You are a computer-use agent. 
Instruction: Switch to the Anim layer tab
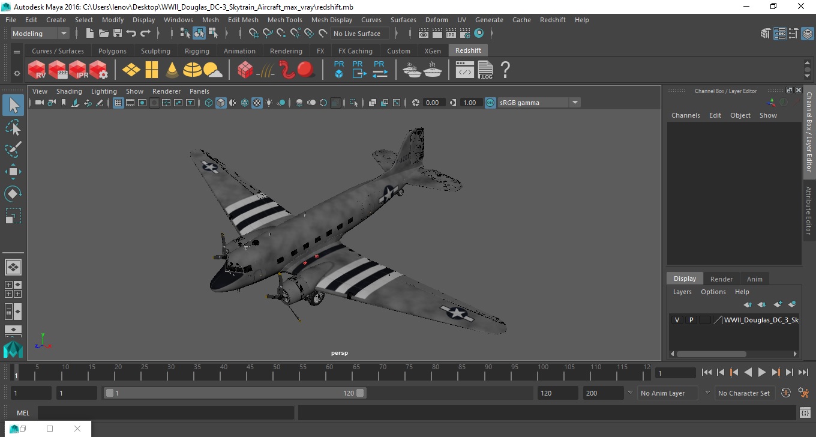754,279
